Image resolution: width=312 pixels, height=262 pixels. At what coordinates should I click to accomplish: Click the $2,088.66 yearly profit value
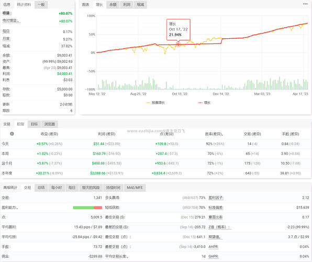[98, 173]
